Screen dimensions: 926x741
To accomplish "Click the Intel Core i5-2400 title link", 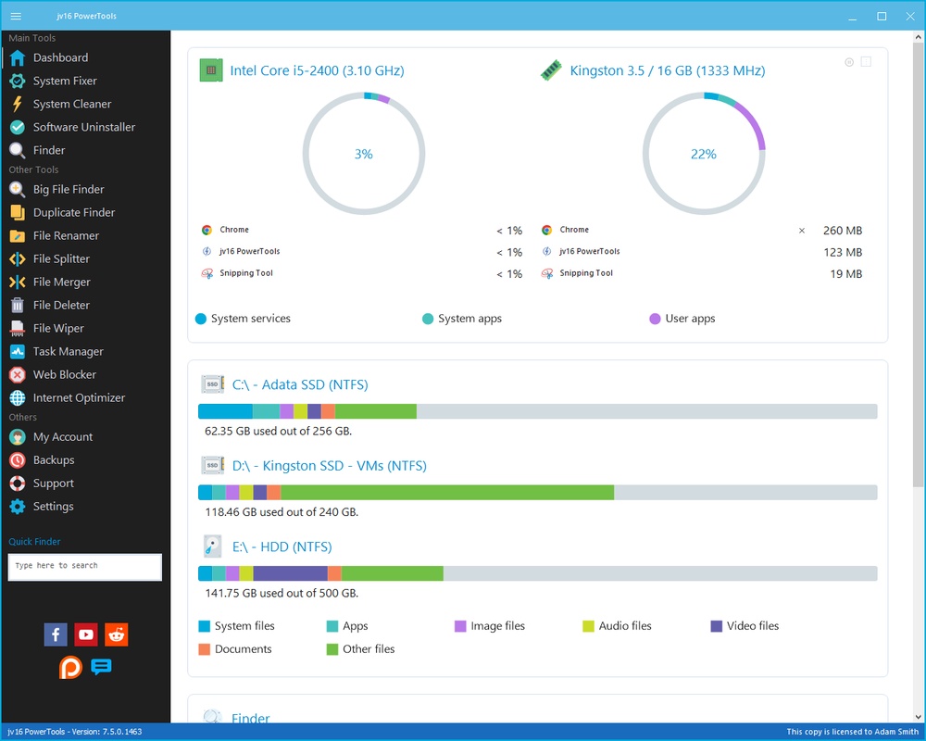I will click(x=316, y=70).
